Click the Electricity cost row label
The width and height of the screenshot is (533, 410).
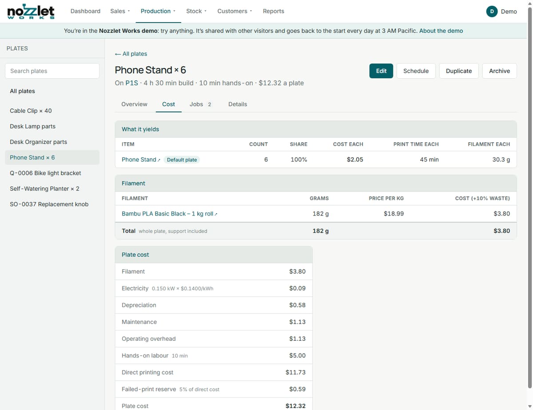coord(135,288)
